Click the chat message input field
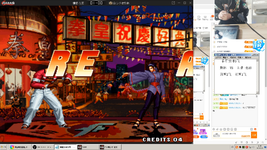 tap(236, 135)
